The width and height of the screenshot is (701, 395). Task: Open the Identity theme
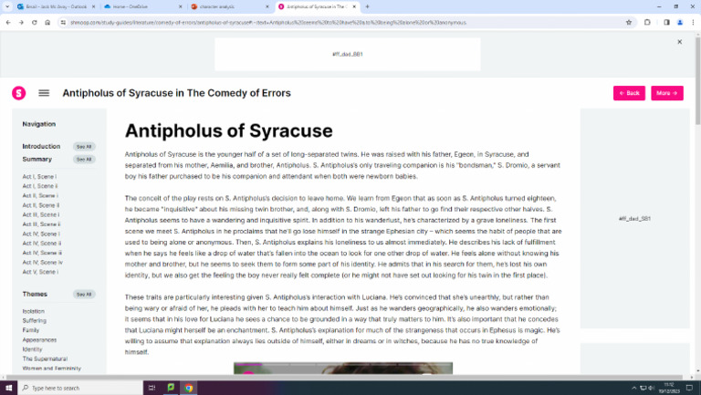(32, 349)
